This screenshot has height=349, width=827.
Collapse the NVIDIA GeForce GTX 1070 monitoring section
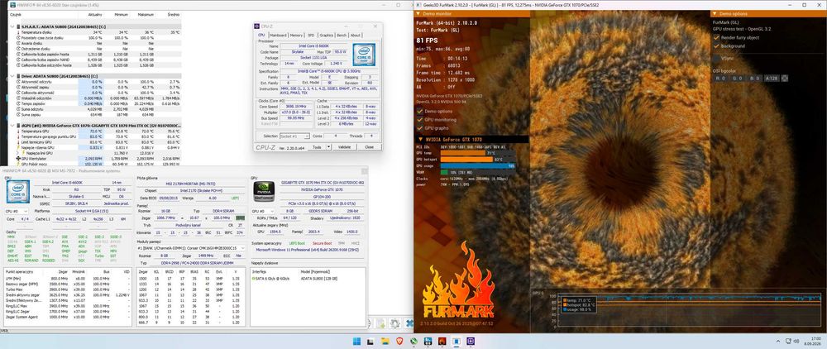(x=420, y=139)
